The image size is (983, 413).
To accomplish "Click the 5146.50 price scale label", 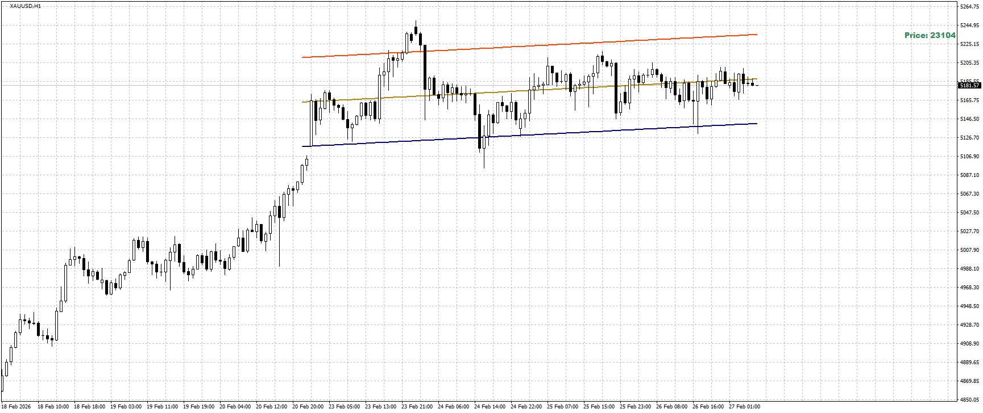I will pyautogui.click(x=970, y=119).
